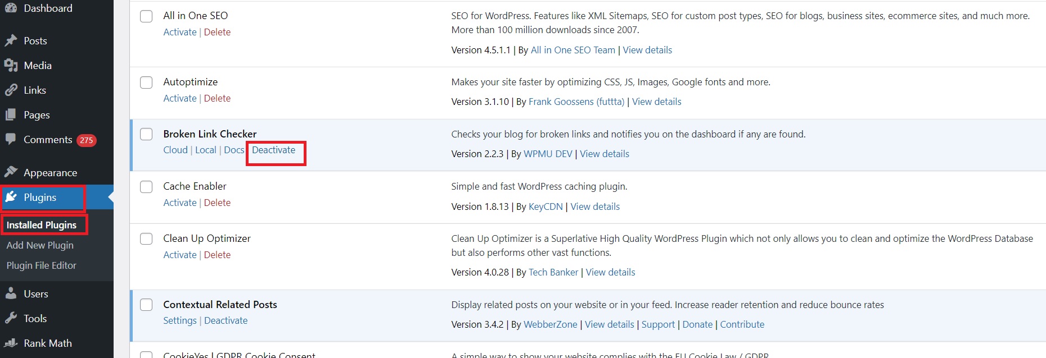Viewport: 1046px width, 358px height.
Task: Delete the Clean Up Optimizer plugin
Action: 217,255
